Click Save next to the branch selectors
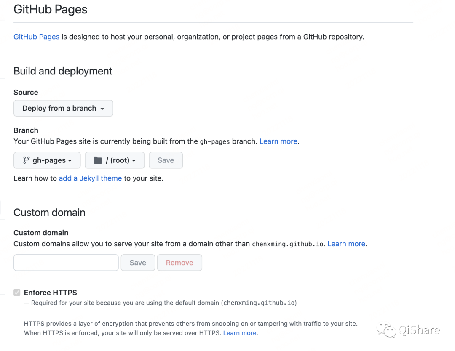 [x=166, y=160]
